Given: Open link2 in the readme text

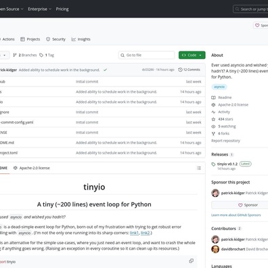Looking at the screenshot, I should pyautogui.click(x=145, y=233).
